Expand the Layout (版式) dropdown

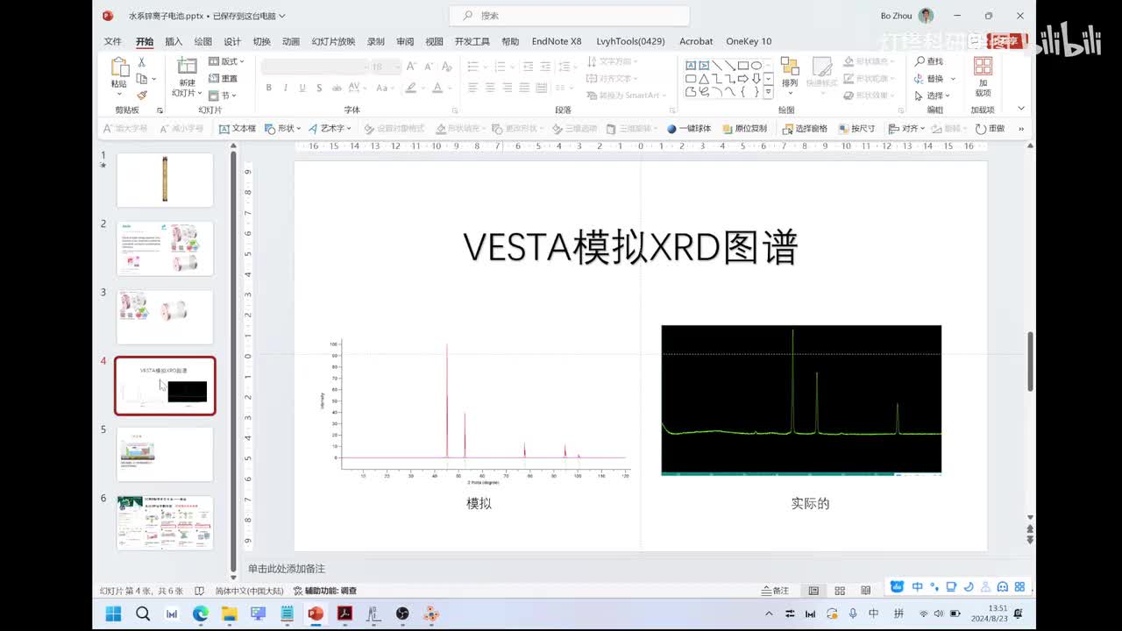point(226,61)
